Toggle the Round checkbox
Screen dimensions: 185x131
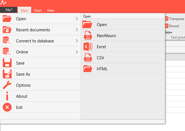point(166,26)
